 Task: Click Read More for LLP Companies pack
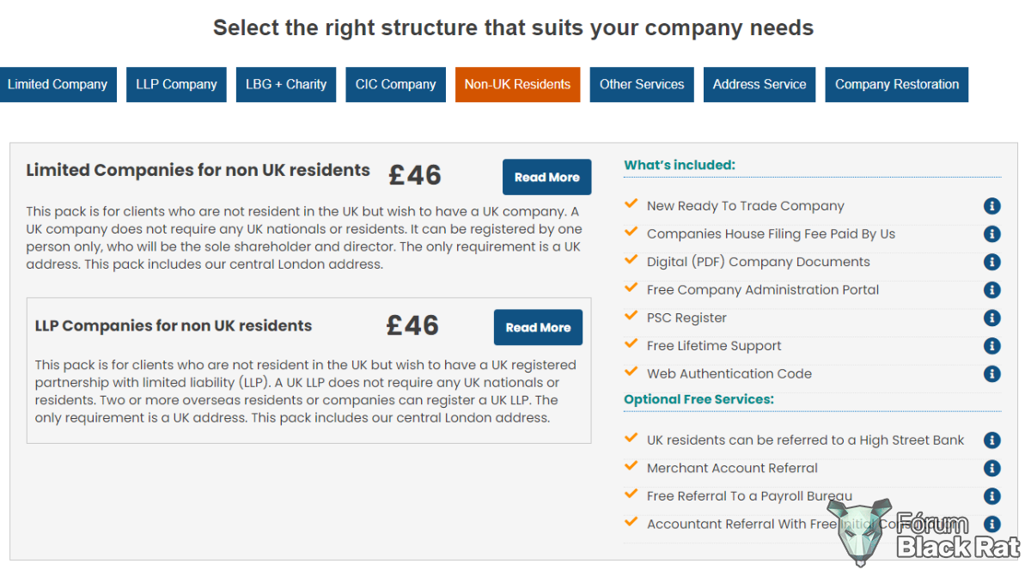tap(538, 327)
